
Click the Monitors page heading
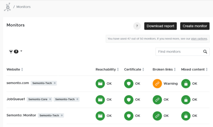pyautogui.click(x=16, y=25)
